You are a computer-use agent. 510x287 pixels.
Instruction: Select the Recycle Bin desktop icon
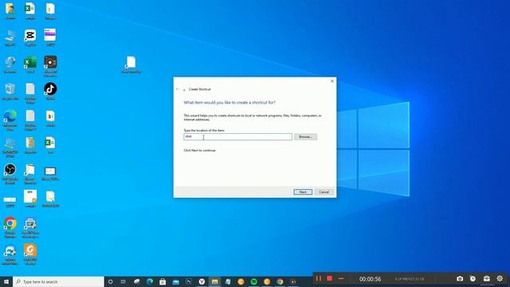[10, 92]
